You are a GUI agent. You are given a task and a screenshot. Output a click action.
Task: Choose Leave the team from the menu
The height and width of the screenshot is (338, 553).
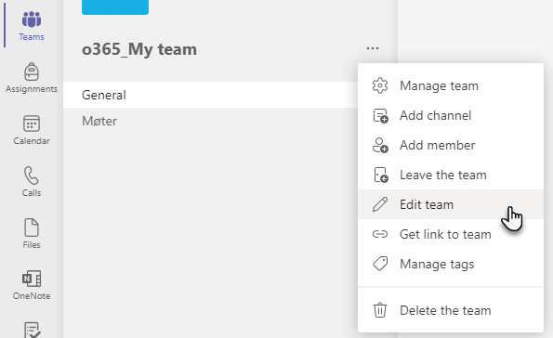tap(451, 175)
